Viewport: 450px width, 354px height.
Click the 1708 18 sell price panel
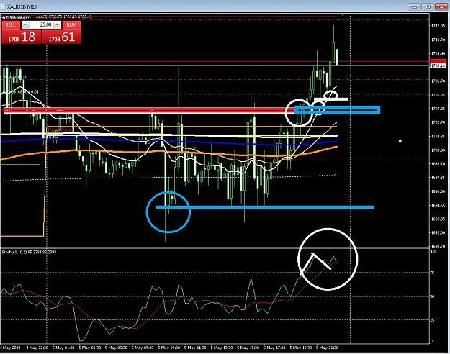coord(22,37)
